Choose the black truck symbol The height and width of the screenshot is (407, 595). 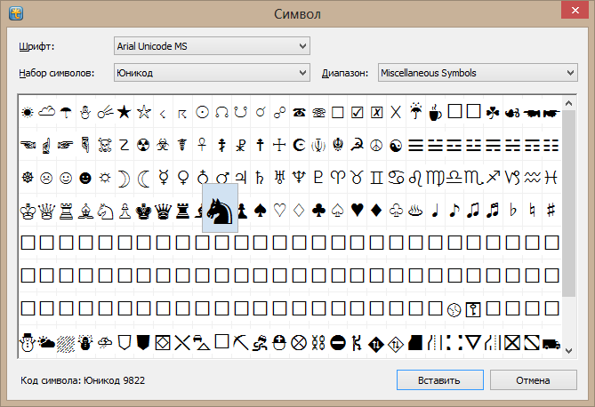[551, 344]
